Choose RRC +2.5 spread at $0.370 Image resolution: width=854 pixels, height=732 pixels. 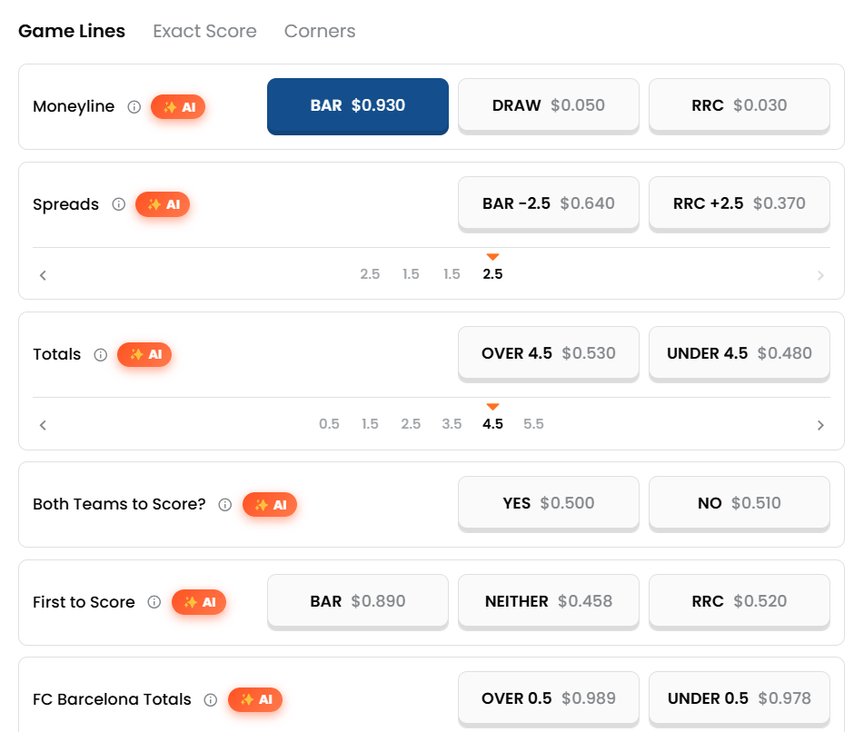[740, 203]
